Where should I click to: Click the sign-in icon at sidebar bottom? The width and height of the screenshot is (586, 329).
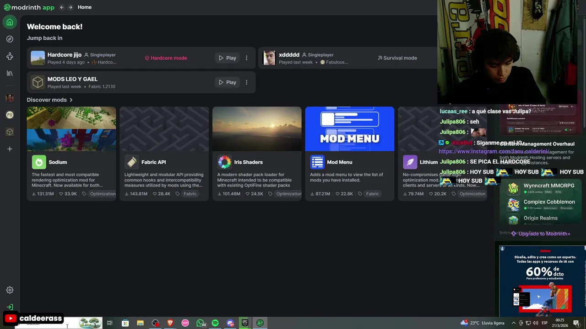click(x=10, y=307)
